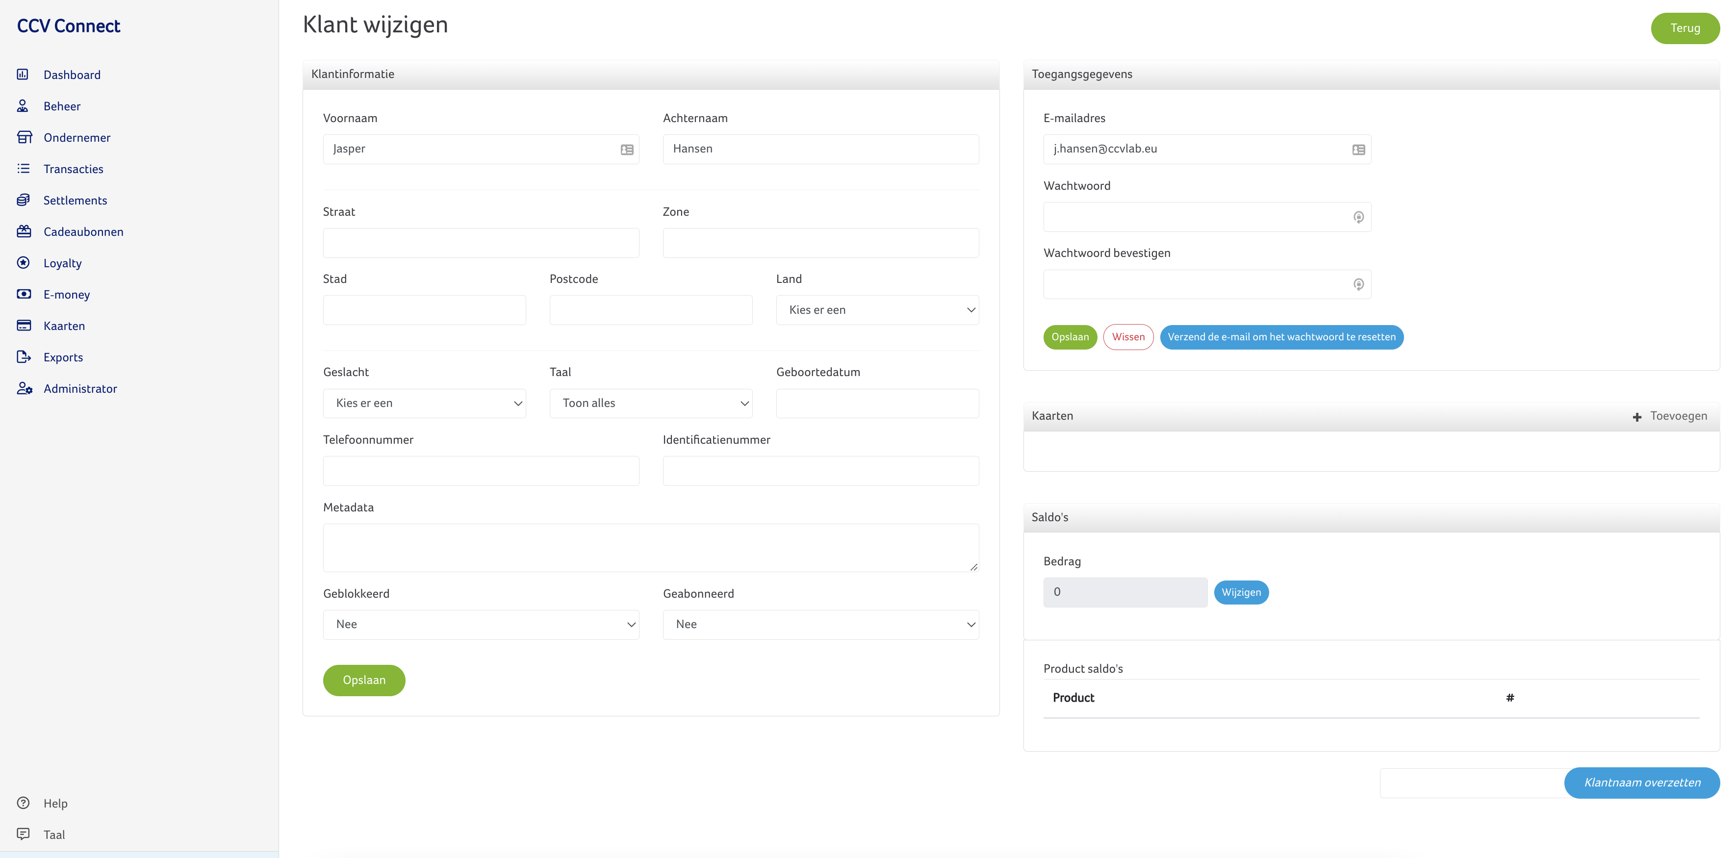Expand the Geslacht selector
This screenshot has width=1736, height=858.
[x=424, y=403]
